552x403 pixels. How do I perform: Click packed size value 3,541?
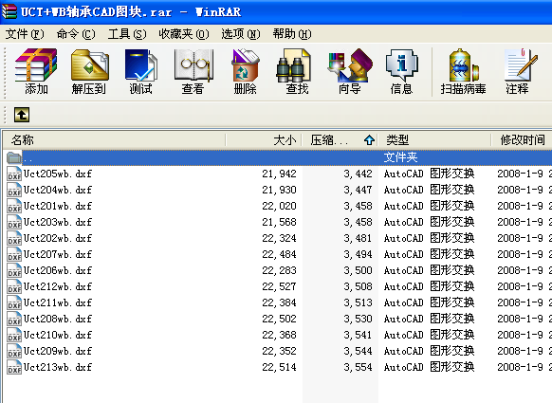[x=358, y=335]
